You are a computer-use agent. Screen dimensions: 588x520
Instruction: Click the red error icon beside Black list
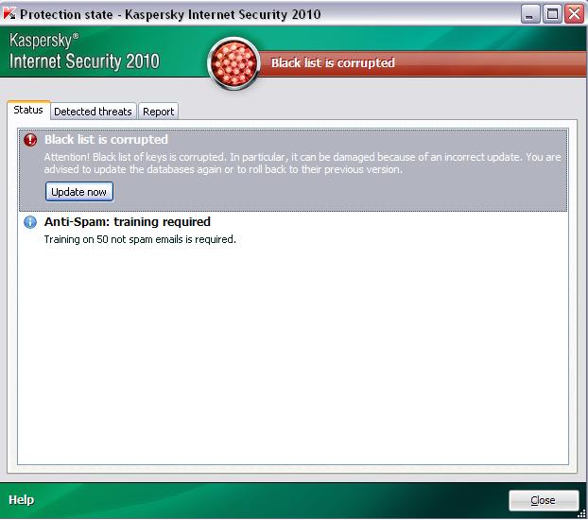[x=30, y=140]
